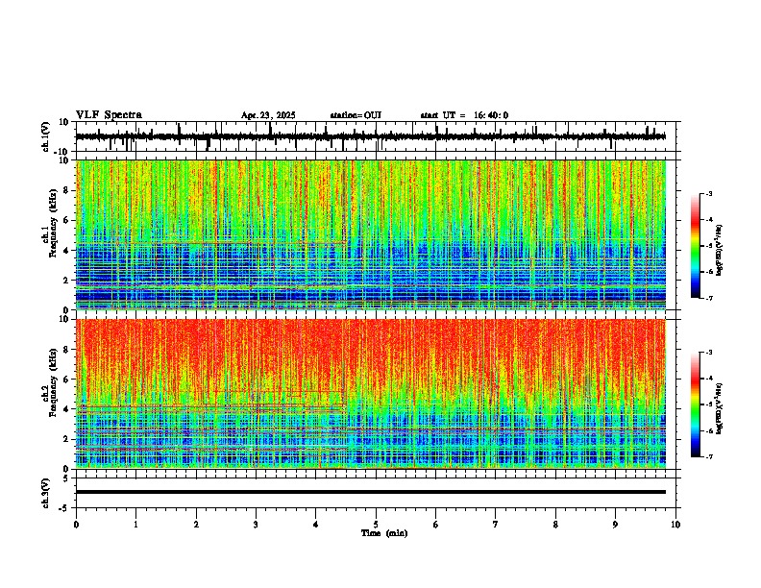Click time axis tick label "8"
This screenshot has width=761, height=588.
(x=555, y=525)
